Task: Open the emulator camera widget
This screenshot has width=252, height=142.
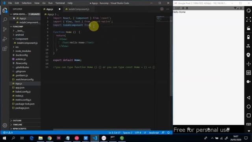Action: tap(248, 55)
